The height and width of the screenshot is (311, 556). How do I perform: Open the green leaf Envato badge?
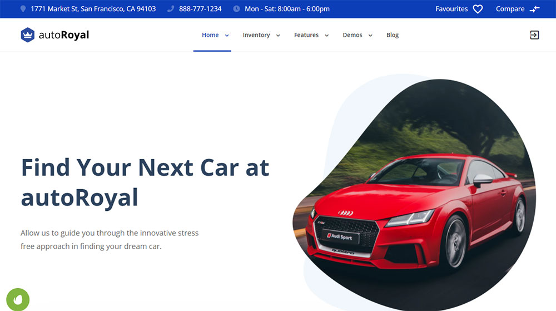point(18,300)
